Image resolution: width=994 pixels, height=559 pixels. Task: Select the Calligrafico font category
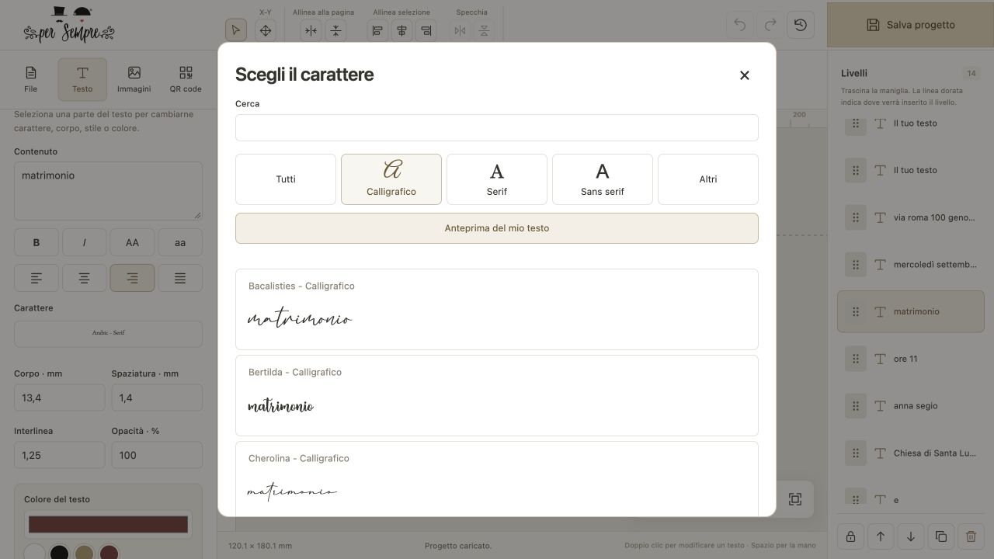(391, 179)
